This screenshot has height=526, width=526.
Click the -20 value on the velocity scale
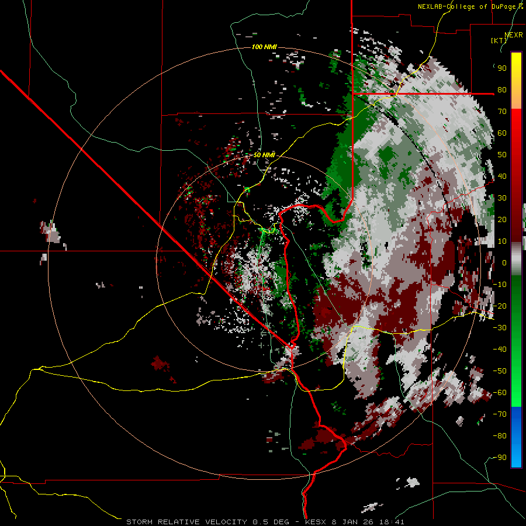(x=500, y=306)
